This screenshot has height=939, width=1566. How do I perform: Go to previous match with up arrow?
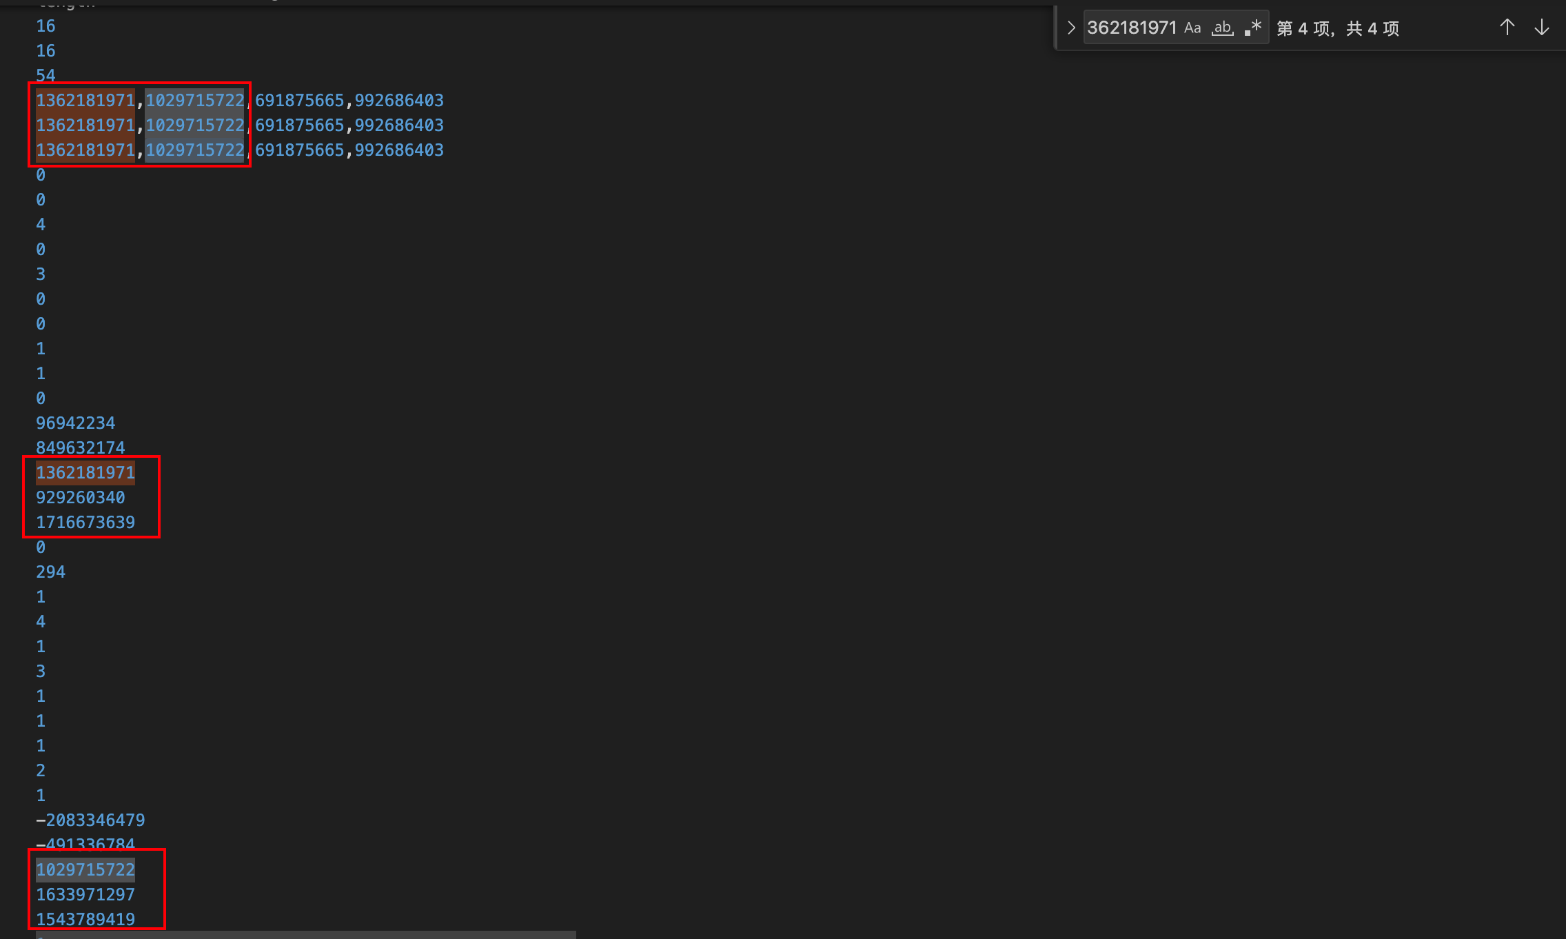point(1507,28)
